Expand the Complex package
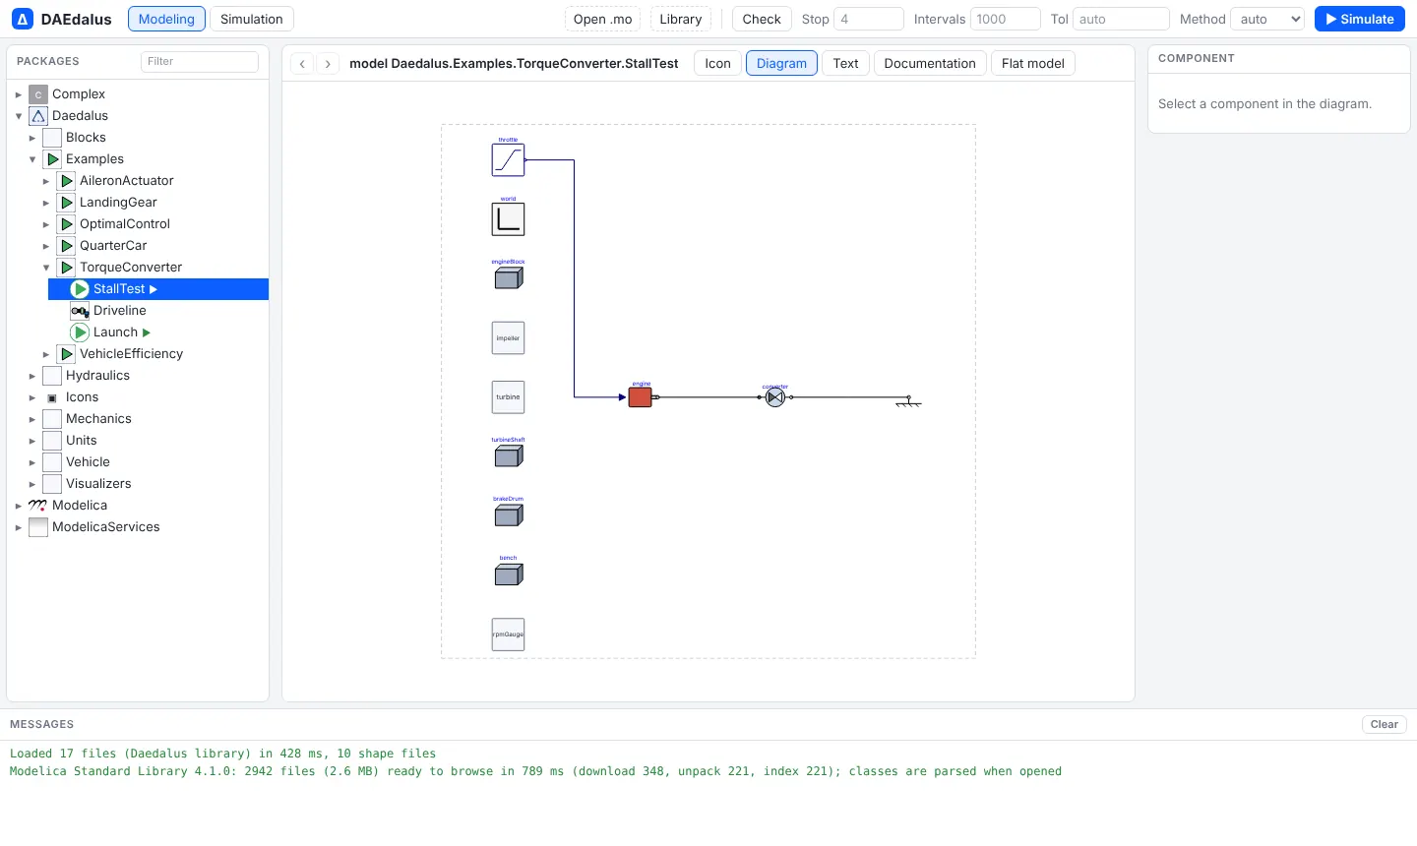Screen dimensions: 1417x846 click(x=18, y=94)
